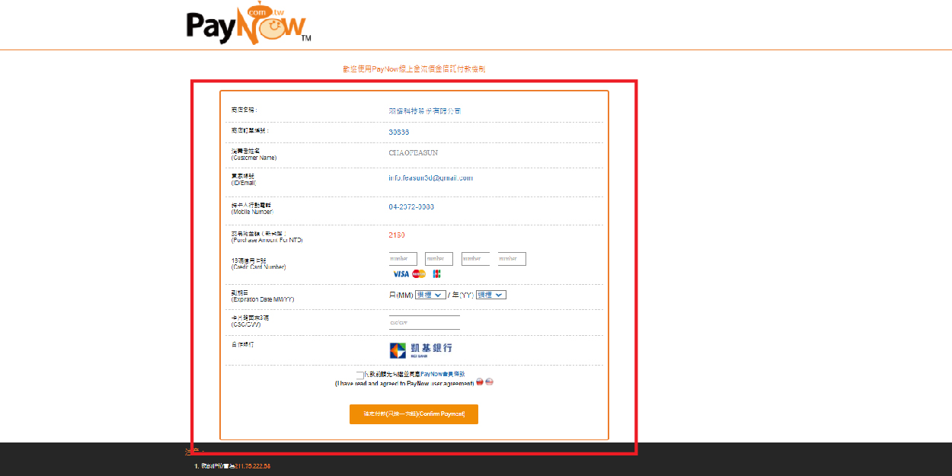Click the IP address 211.75.222.58
The height and width of the screenshot is (476, 952).
point(253,465)
